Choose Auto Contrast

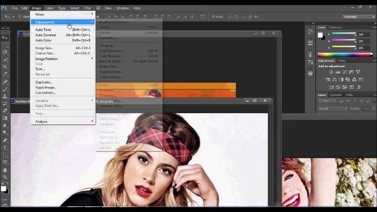click(63, 35)
